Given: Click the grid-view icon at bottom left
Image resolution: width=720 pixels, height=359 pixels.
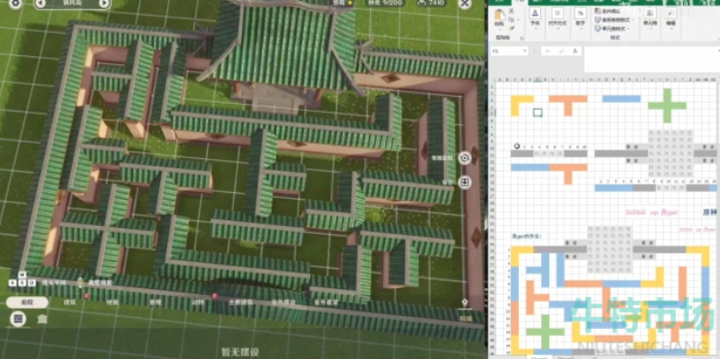Looking at the screenshot, I should [x=17, y=318].
